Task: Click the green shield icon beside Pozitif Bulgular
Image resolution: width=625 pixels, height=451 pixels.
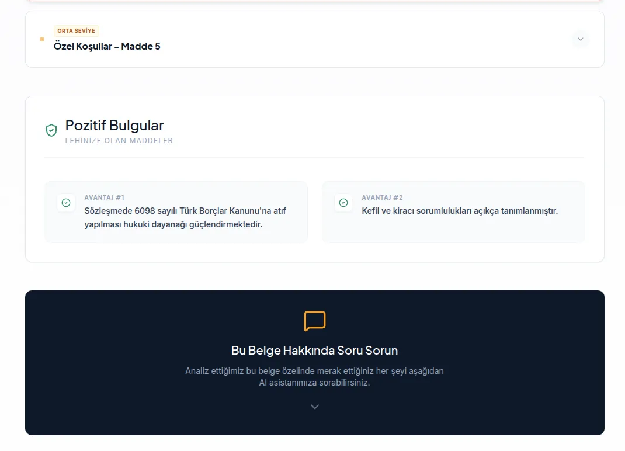Action: tap(51, 130)
